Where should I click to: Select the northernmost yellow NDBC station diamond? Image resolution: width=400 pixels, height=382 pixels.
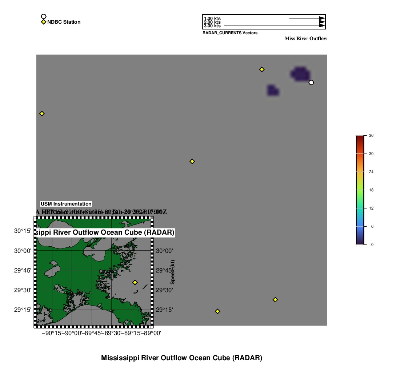261,69
